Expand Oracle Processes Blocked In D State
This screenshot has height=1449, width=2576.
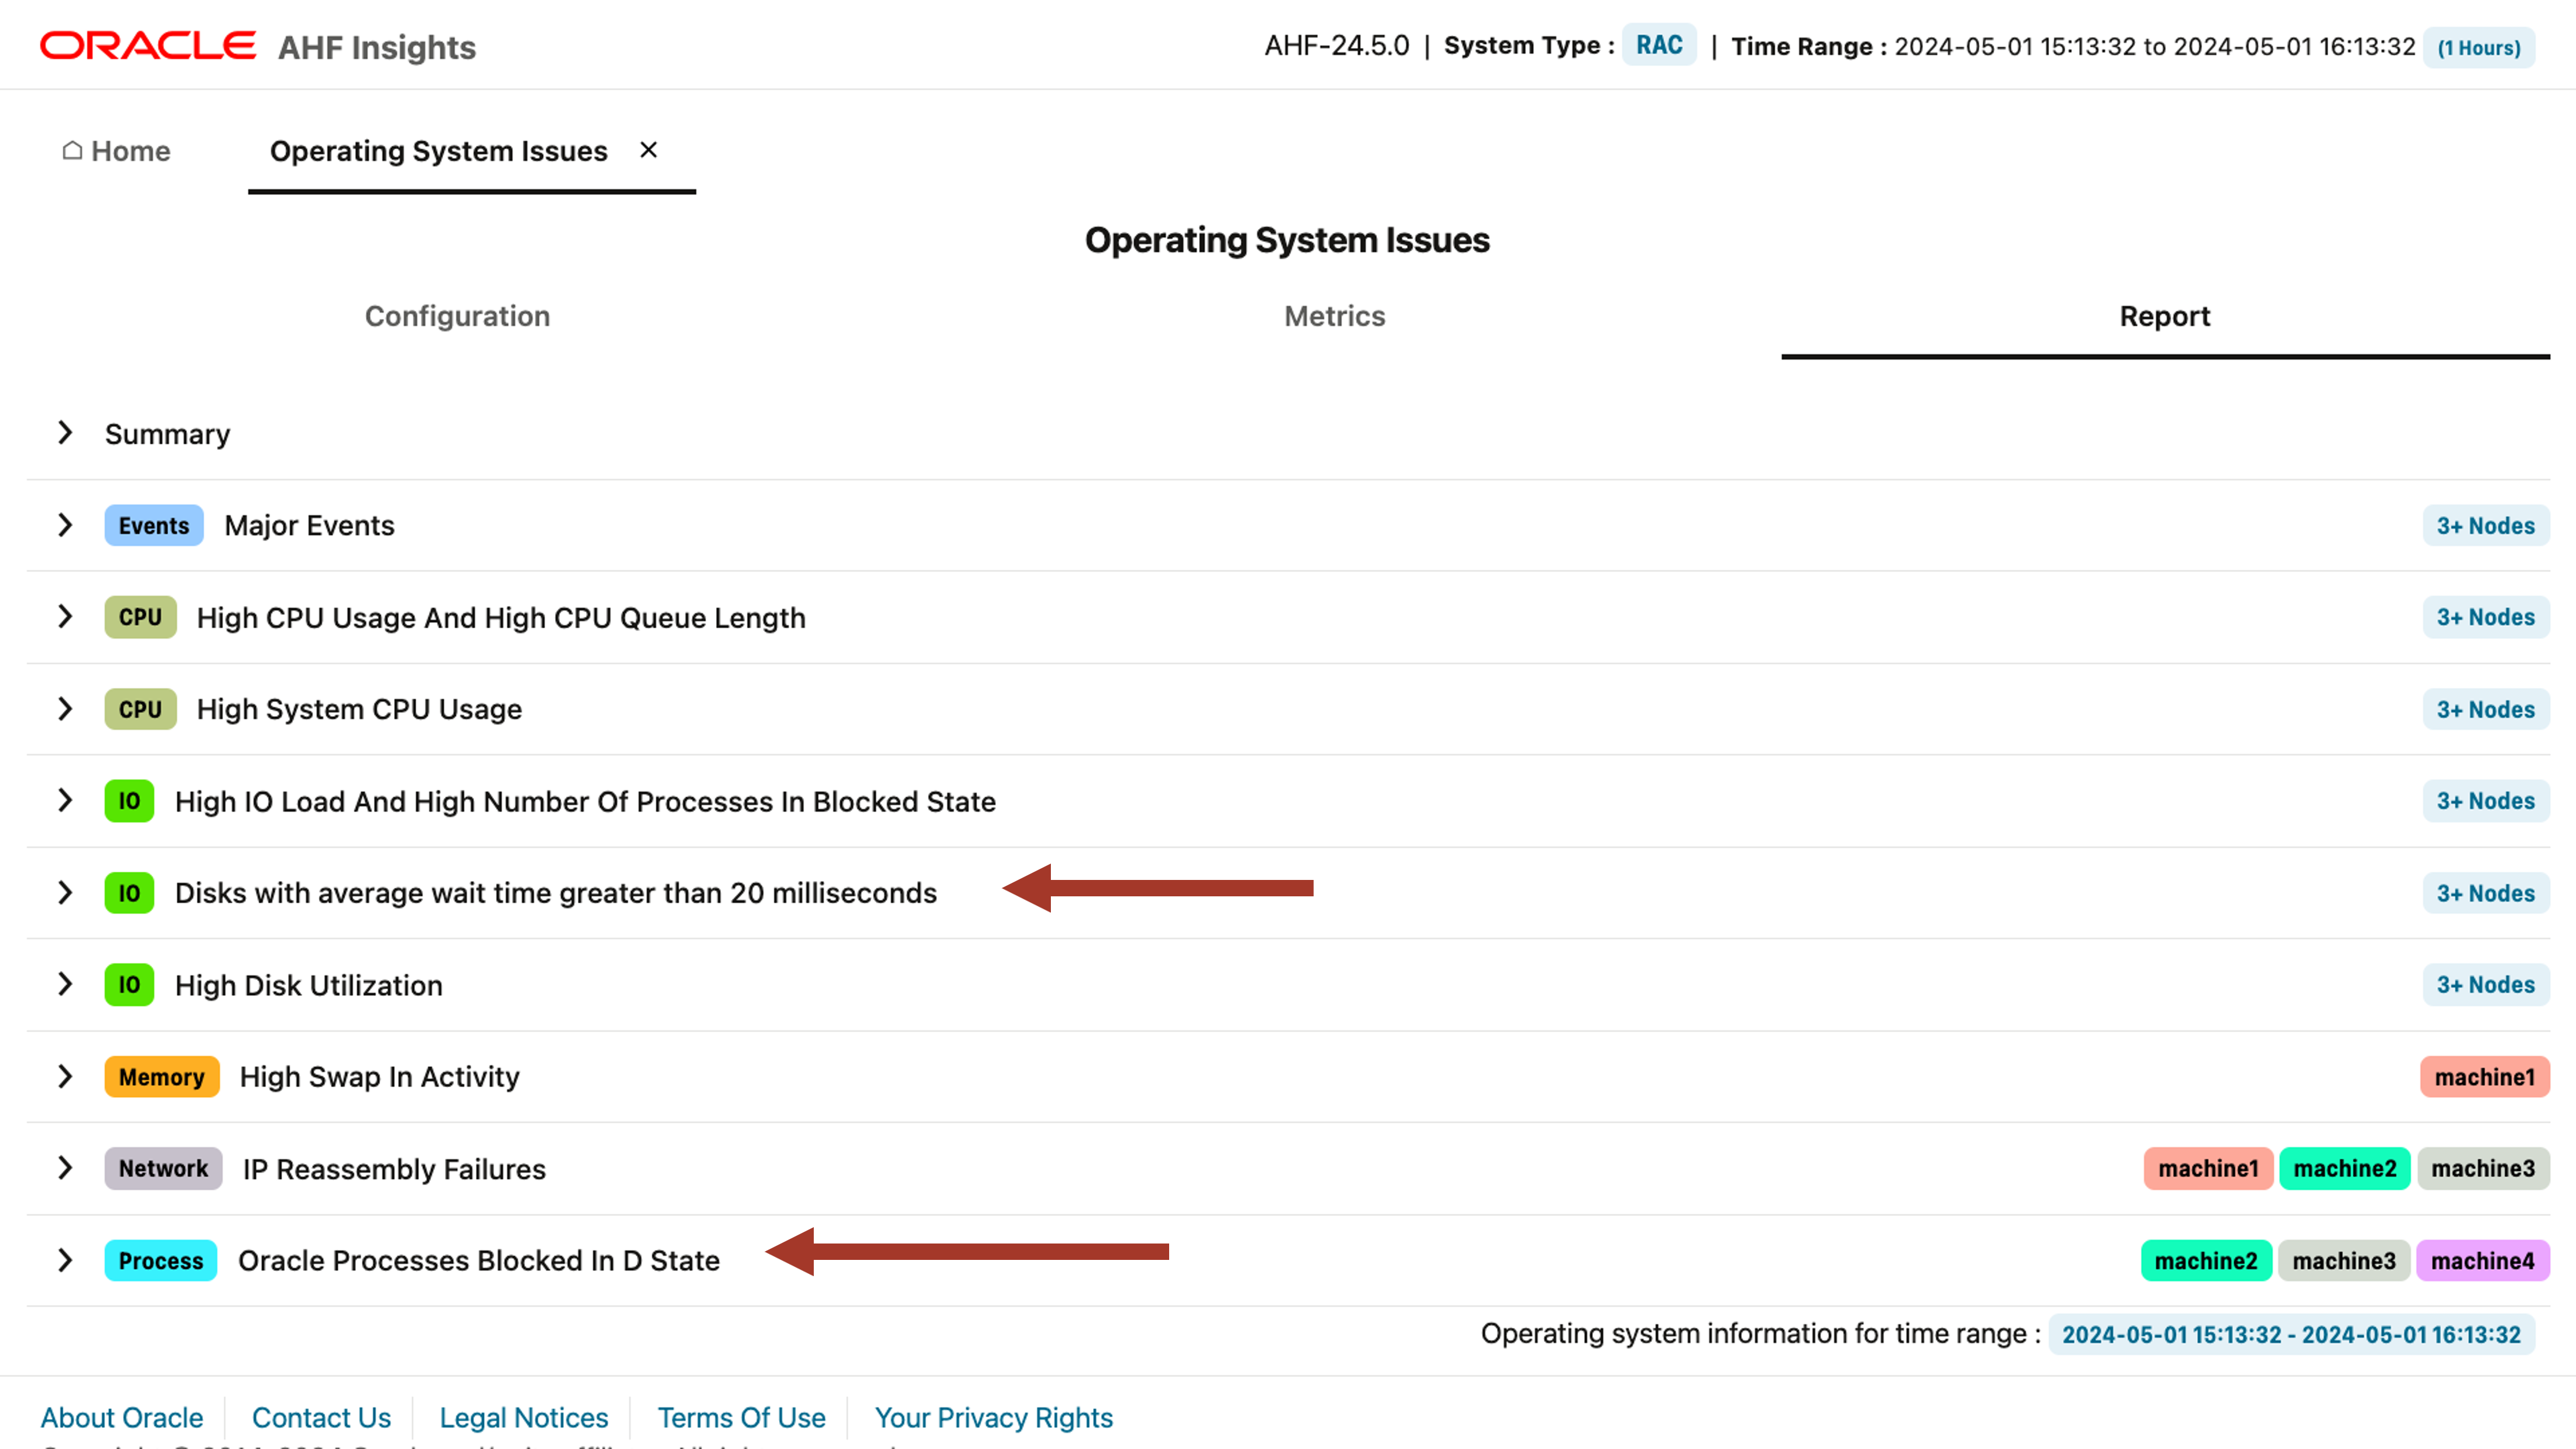coord(66,1260)
